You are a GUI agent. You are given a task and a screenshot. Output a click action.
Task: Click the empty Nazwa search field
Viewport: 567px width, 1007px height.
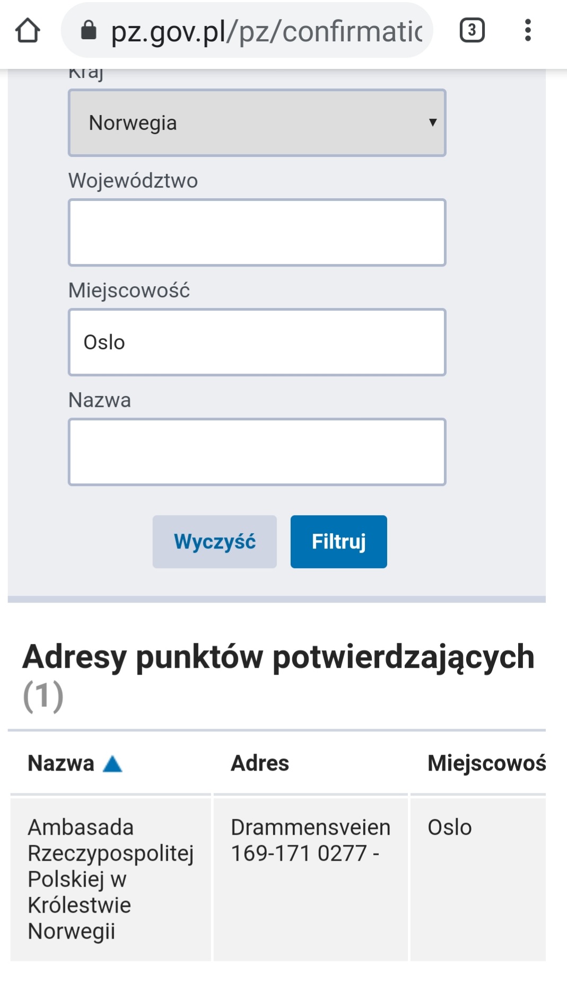click(x=257, y=451)
